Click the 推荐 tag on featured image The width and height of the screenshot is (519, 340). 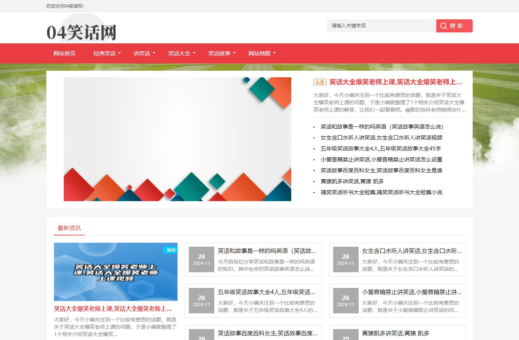[171, 250]
